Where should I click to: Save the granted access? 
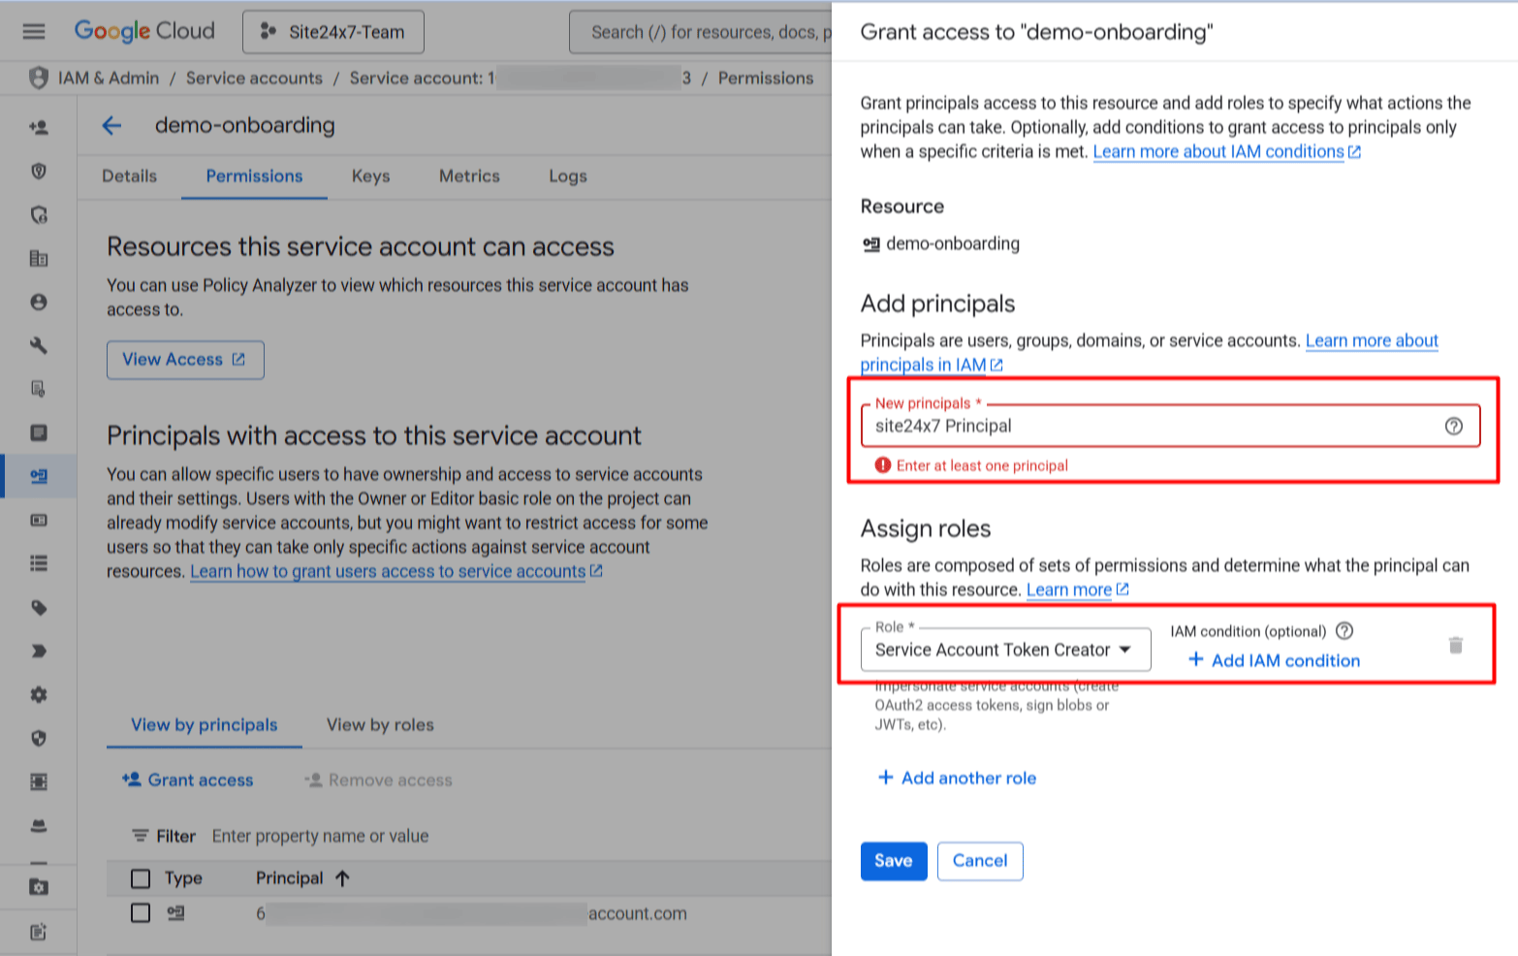click(893, 861)
